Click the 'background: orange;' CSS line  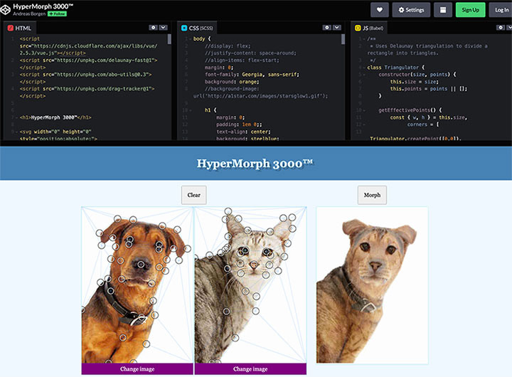[x=232, y=82]
